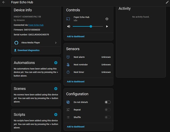Screen dimensions: 170x132
Task: Toggle the Repeat switch
Action: 107,110
